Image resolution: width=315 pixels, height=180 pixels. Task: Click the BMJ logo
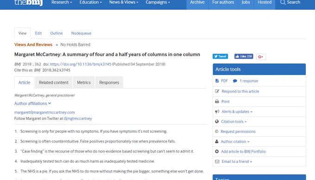tap(29, 3)
